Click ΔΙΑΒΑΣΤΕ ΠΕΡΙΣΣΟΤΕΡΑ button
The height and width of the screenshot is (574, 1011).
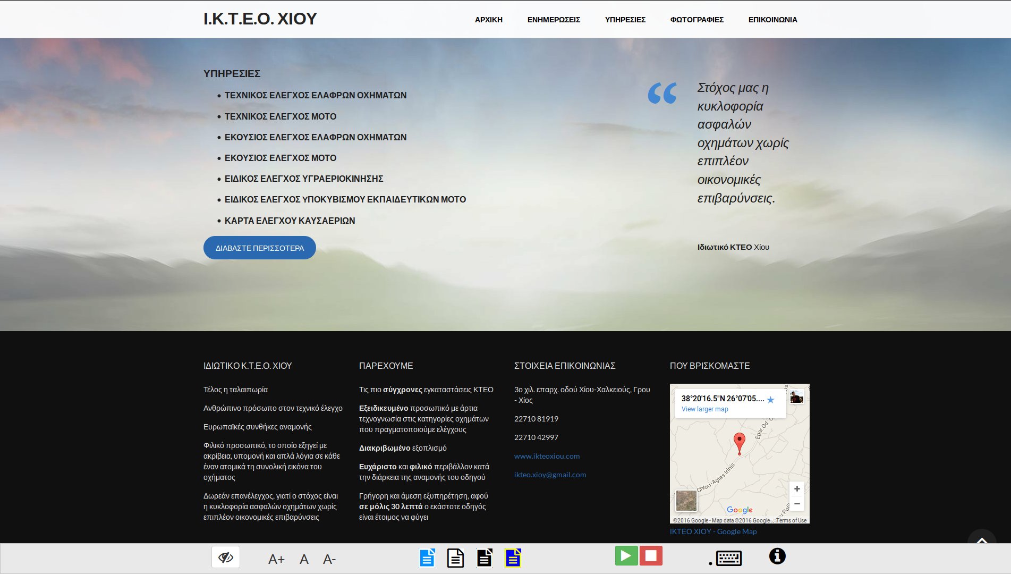[x=260, y=248]
